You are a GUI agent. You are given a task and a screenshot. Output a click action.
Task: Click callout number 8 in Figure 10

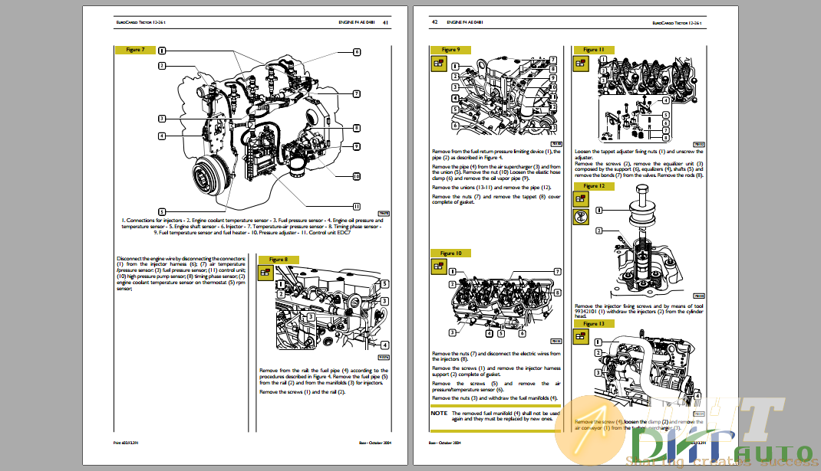point(558,293)
